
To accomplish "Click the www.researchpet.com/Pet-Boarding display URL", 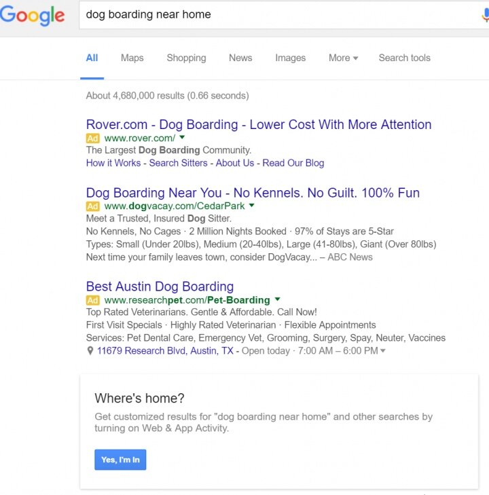I will tap(187, 300).
